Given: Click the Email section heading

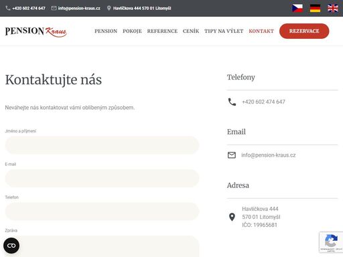Looking at the screenshot, I should click(x=236, y=132).
